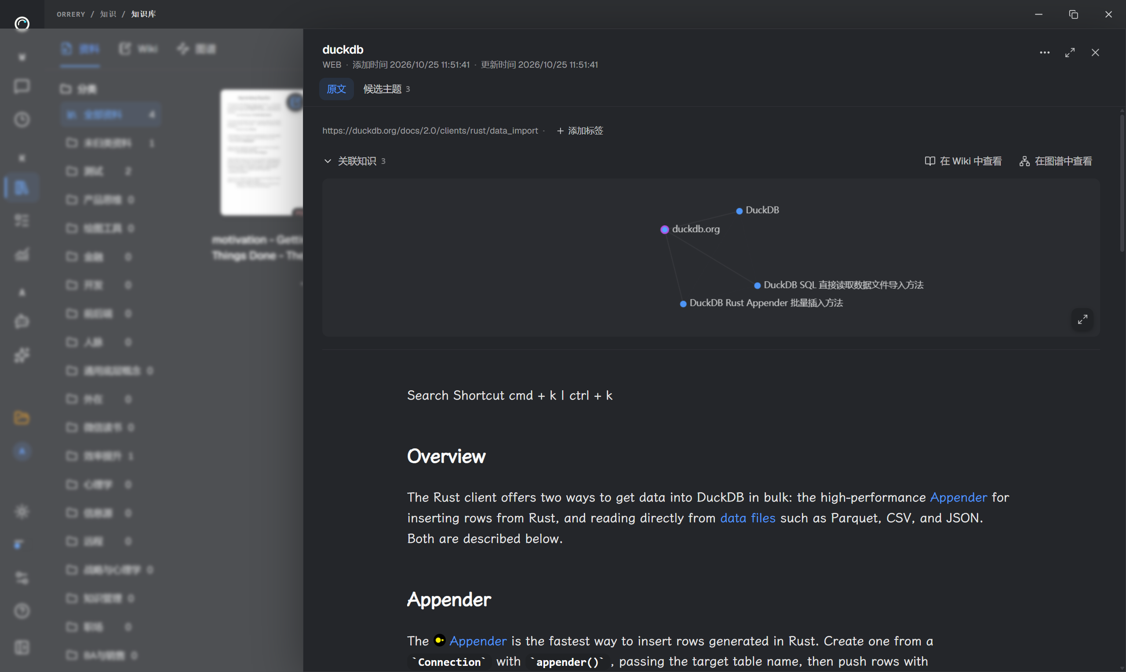Switch to the 原文 tab
Viewport: 1126px width, 672px height.
[336, 89]
